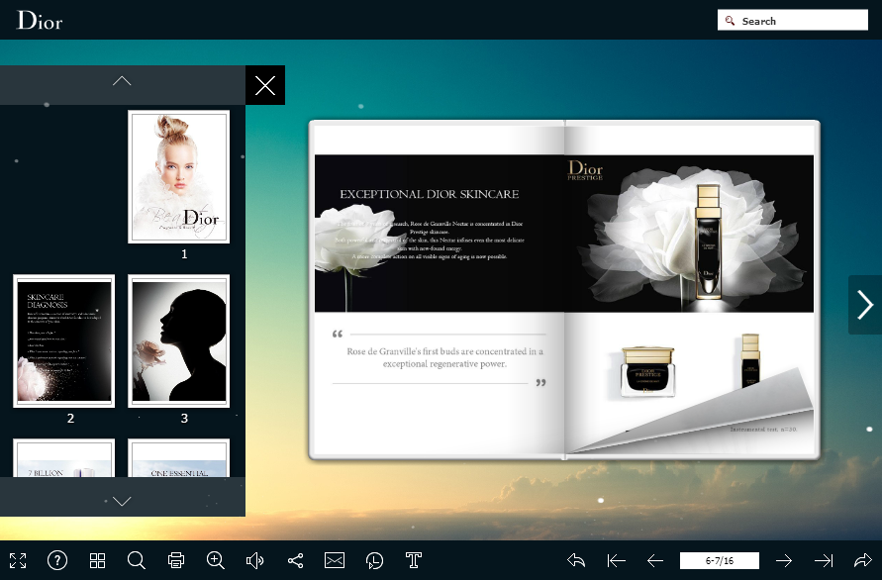The width and height of the screenshot is (882, 580).
Task: Send by email envelope icon
Action: (335, 560)
